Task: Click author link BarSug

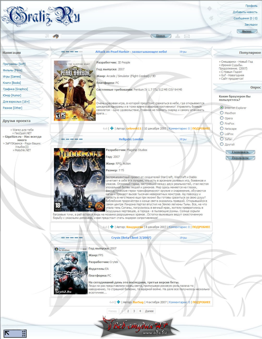Action: (138, 302)
